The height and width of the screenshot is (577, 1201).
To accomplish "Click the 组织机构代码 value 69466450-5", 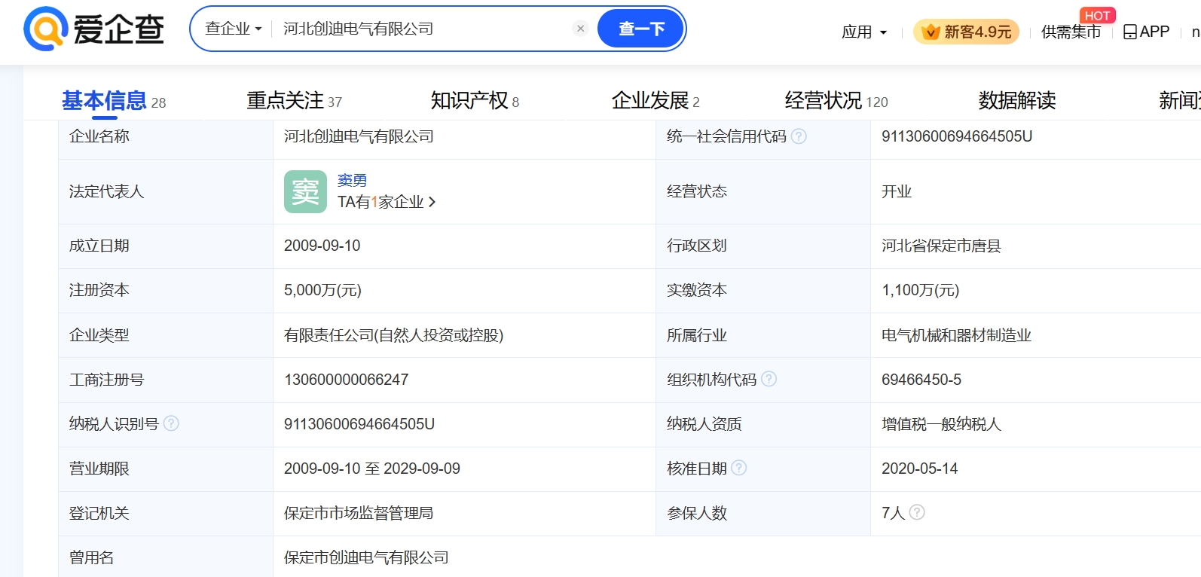I will 921,380.
